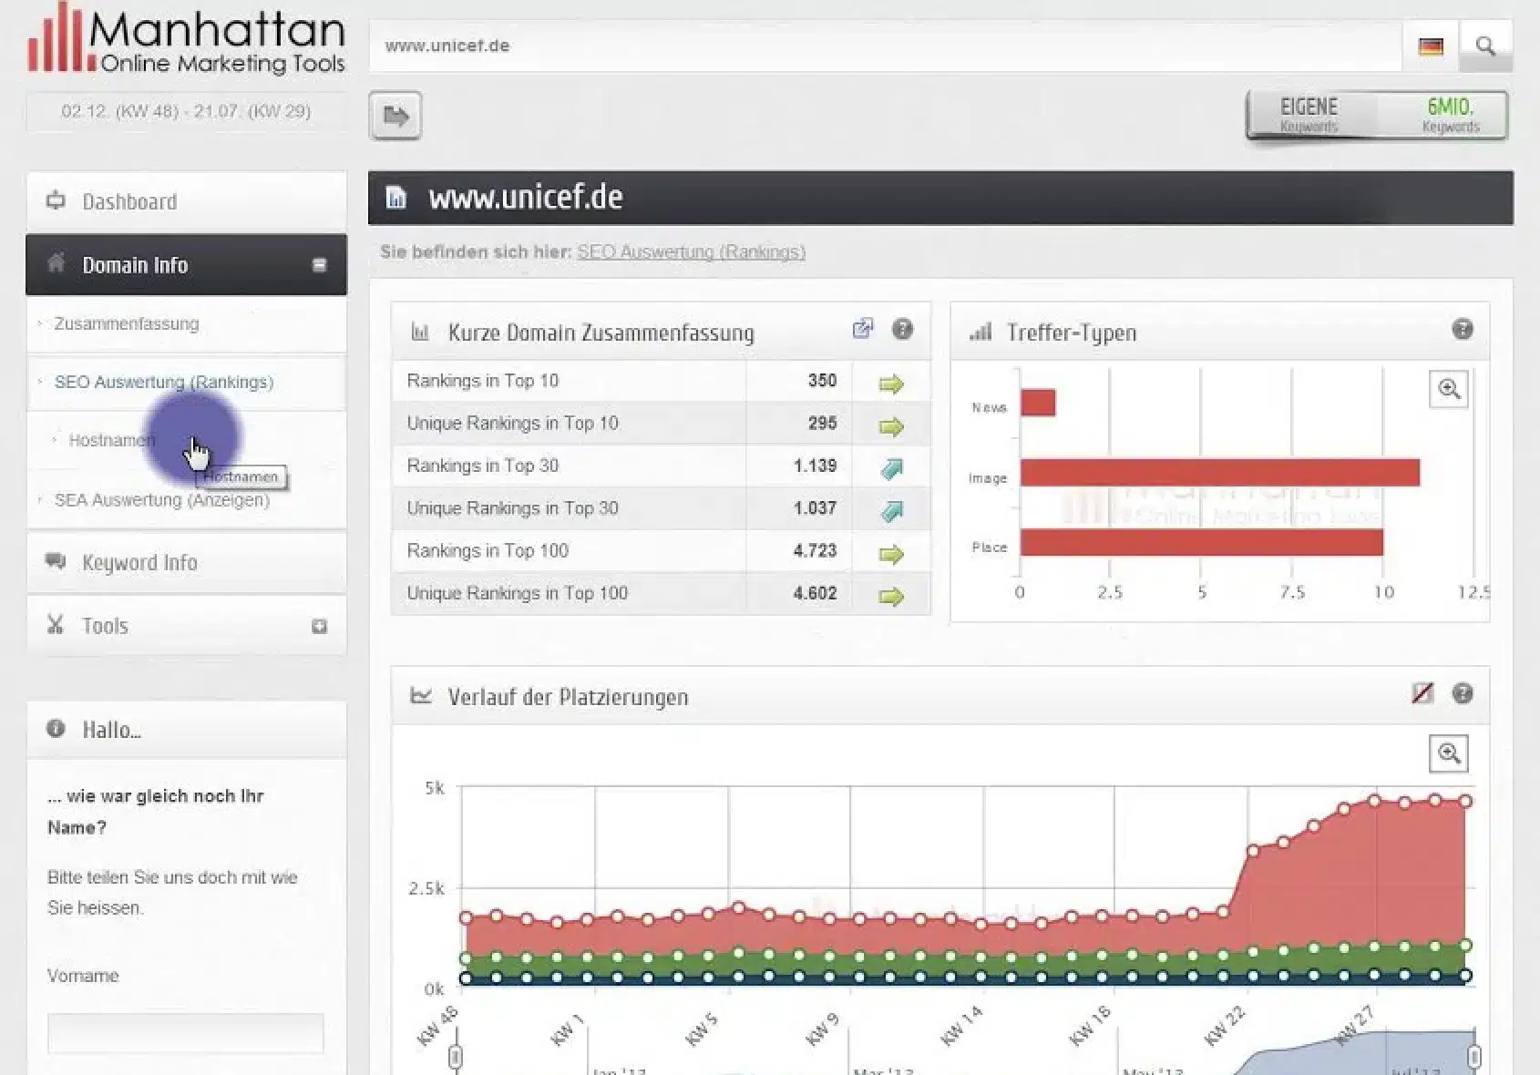This screenshot has width=1540, height=1075.
Task: Expand the Tools menu section
Action: [319, 626]
